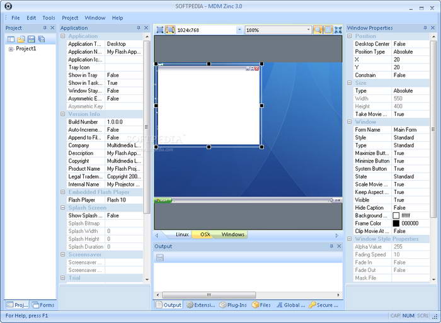Open the Plug-Ins tab
Image resolution: width=441 pixels, height=323 pixels.
pos(233,305)
